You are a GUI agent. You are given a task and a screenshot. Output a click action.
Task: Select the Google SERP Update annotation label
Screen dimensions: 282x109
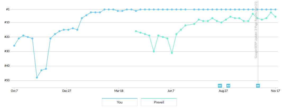(x=256, y=30)
